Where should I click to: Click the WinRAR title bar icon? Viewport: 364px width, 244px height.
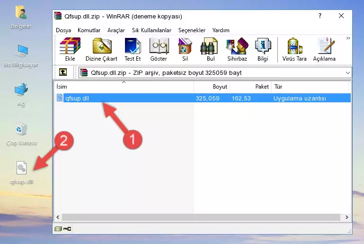[x=58, y=16]
